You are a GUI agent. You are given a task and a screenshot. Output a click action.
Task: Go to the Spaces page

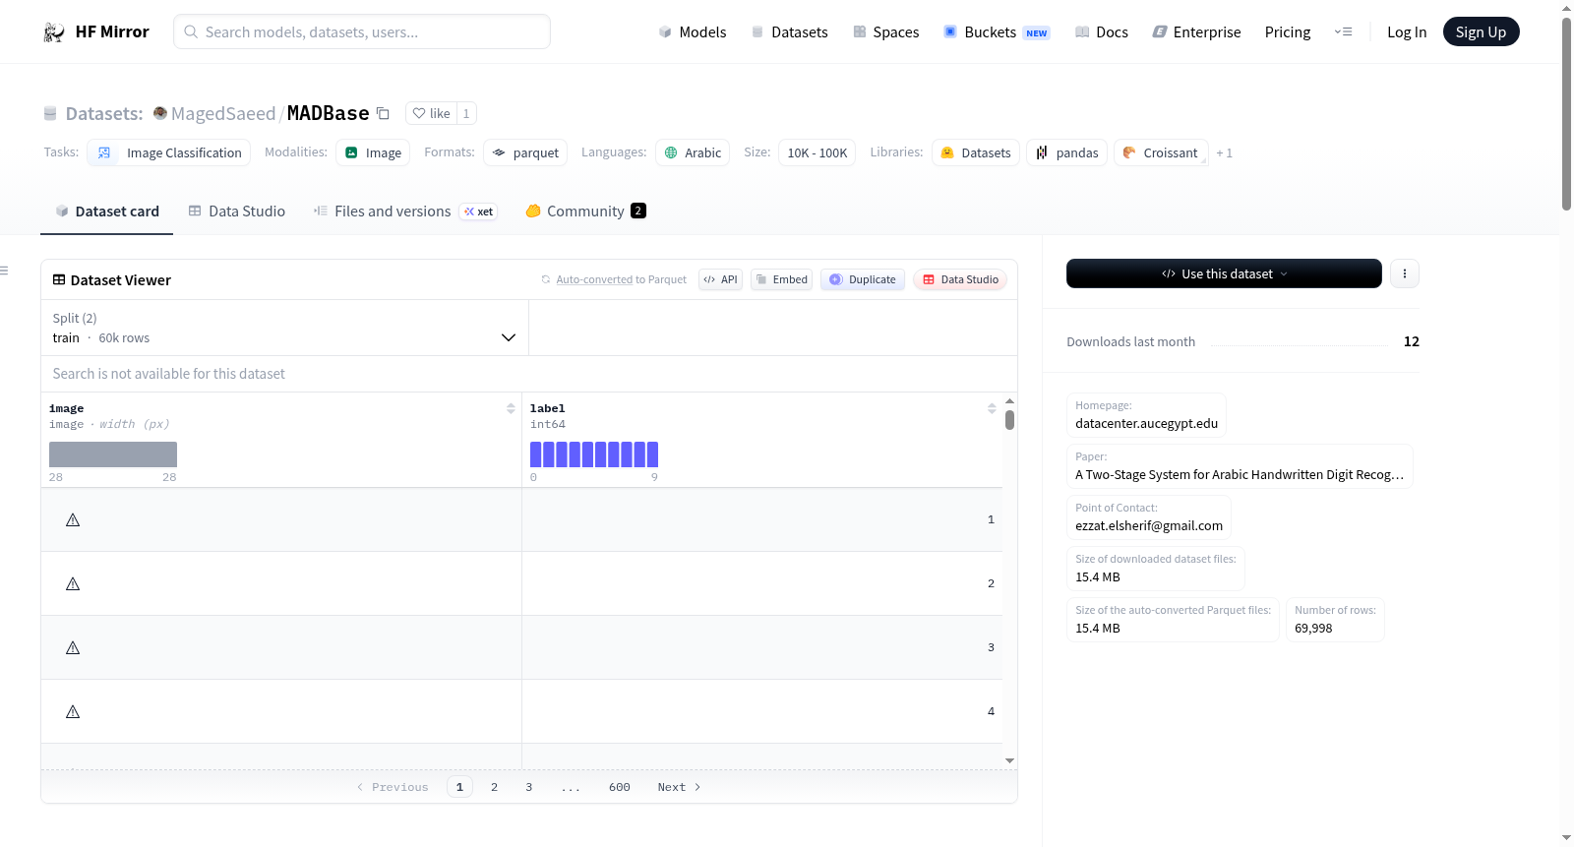(886, 32)
